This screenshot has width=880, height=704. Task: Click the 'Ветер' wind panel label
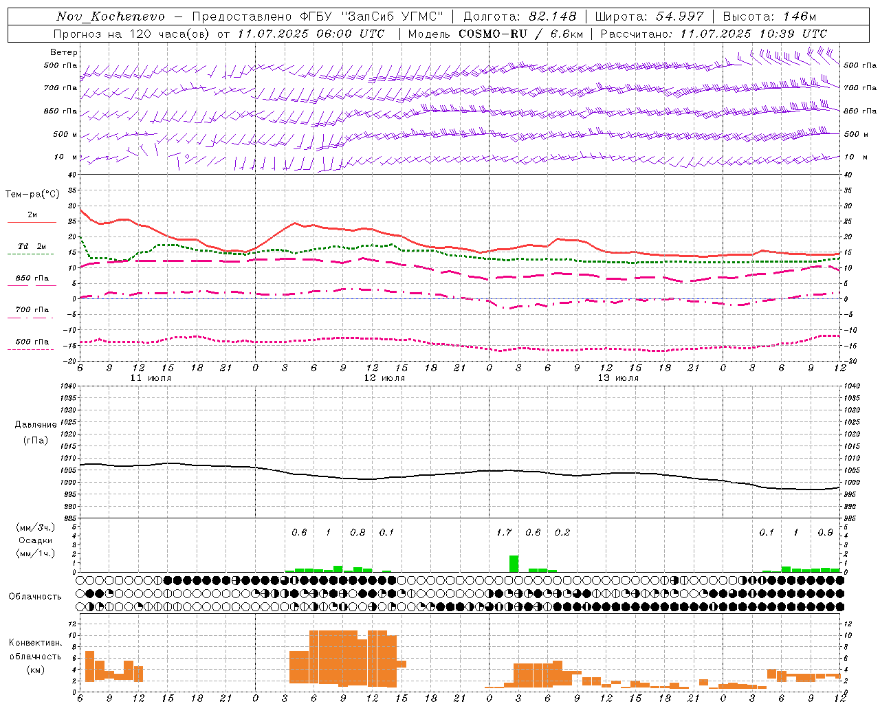pyautogui.click(x=64, y=52)
